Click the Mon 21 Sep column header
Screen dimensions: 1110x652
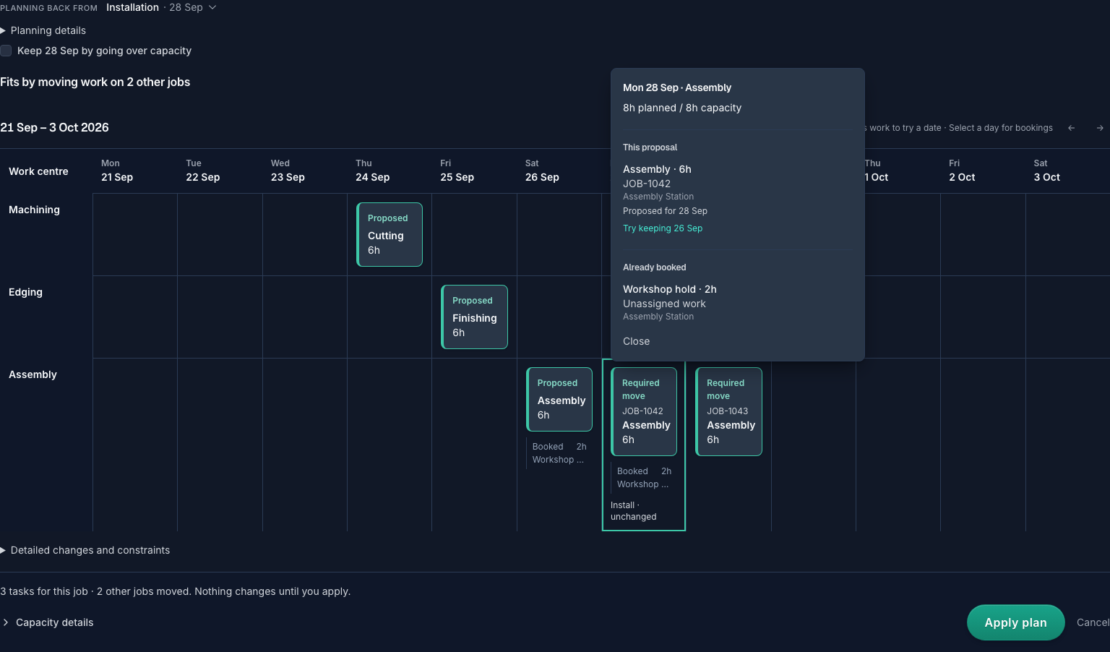click(117, 171)
